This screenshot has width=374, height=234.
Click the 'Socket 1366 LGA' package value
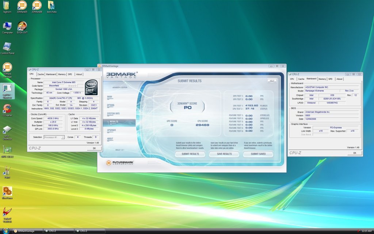pos(64,89)
